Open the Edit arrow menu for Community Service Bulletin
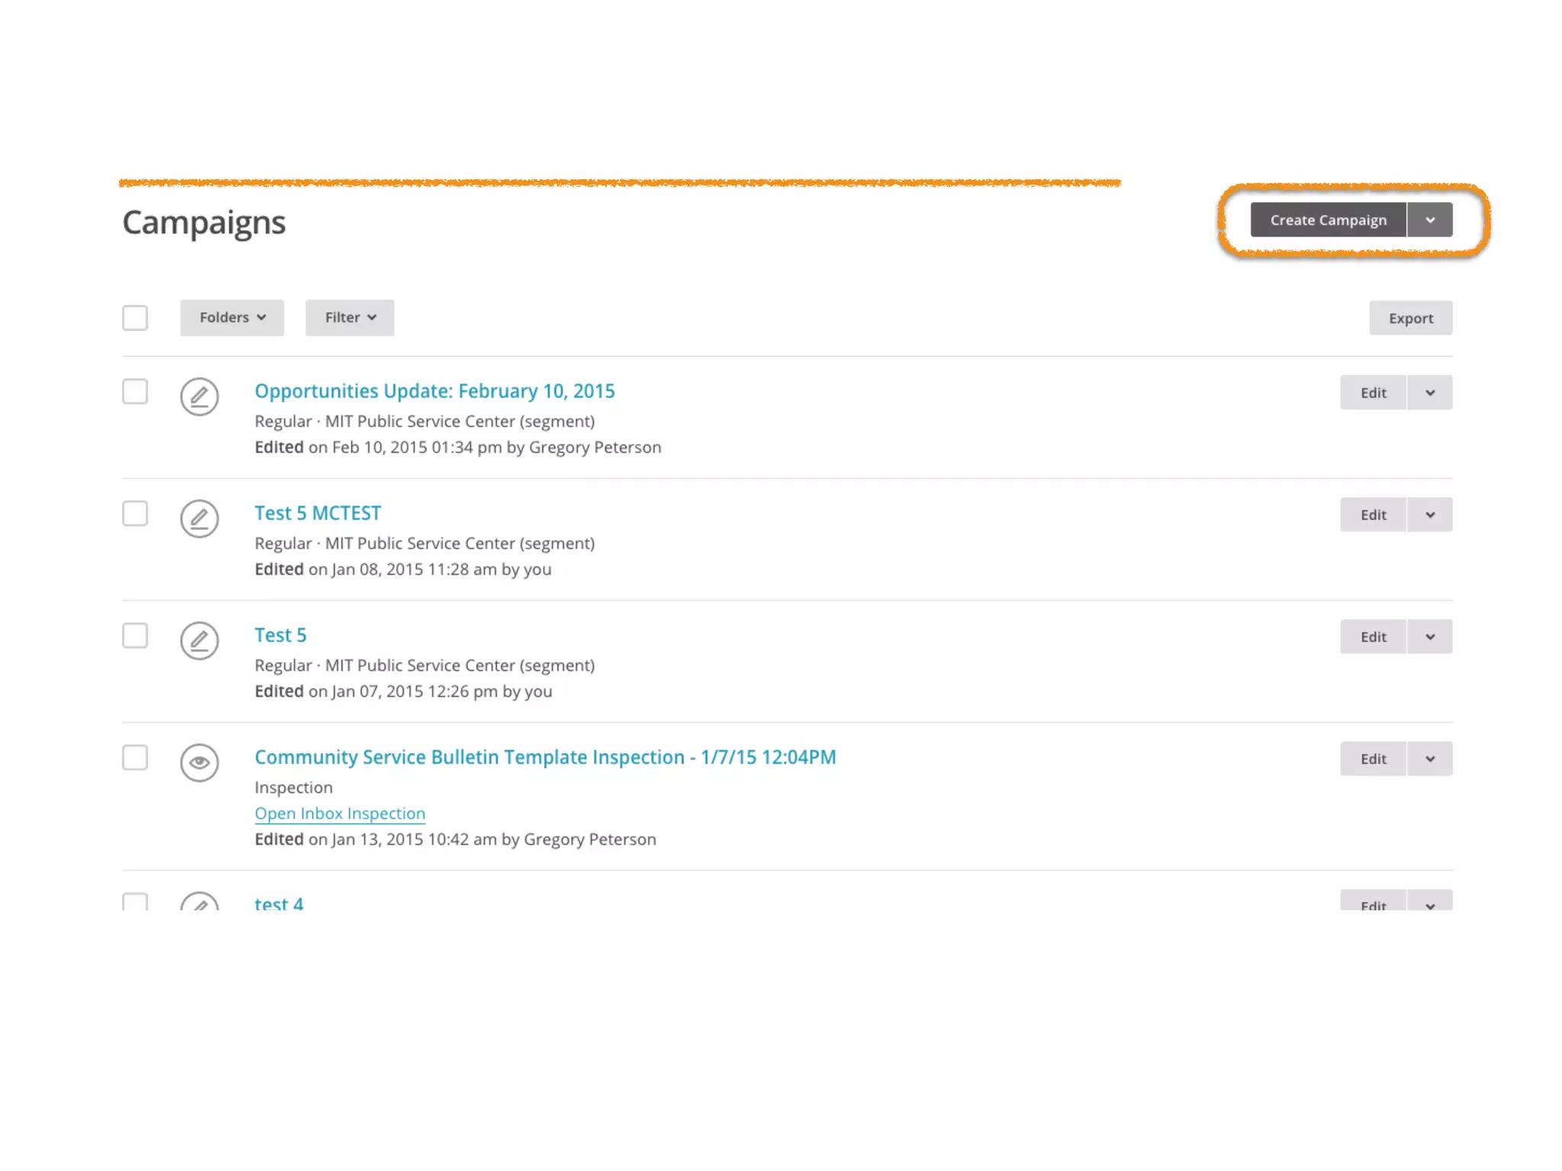The height and width of the screenshot is (1171, 1562). 1430,759
